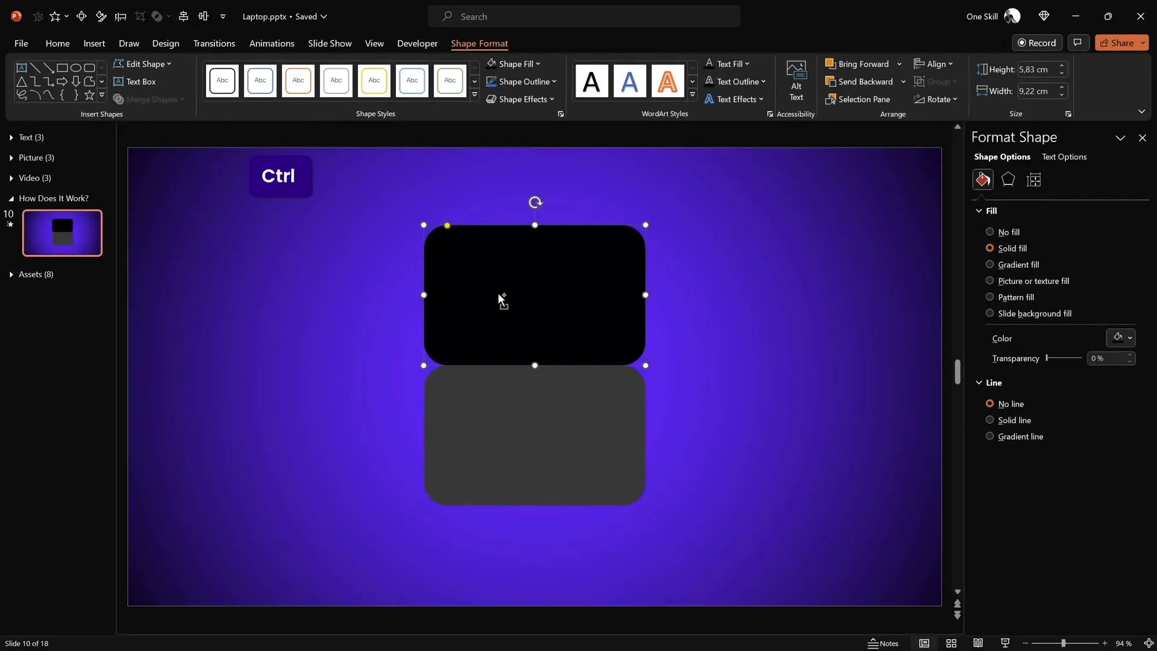Click the Record button
Image resolution: width=1157 pixels, height=651 pixels.
point(1036,43)
